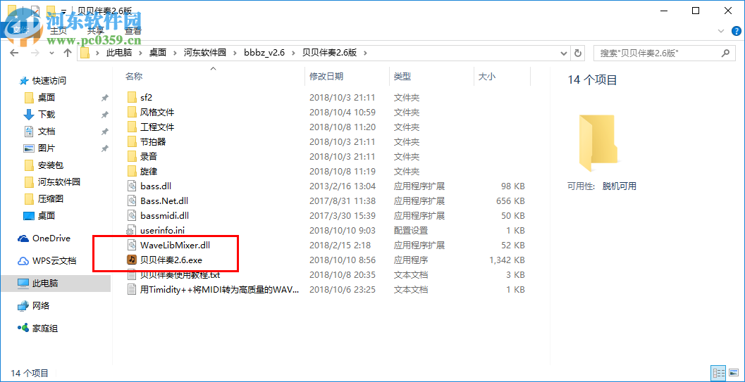This screenshot has width=745, height=382.
Task: Select the 旋律 folder icon
Action: click(132, 171)
